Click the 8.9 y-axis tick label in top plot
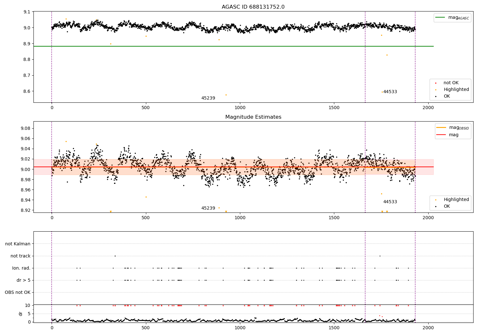 27,44
